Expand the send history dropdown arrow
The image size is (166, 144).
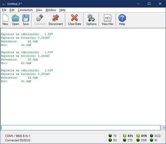click(163, 128)
